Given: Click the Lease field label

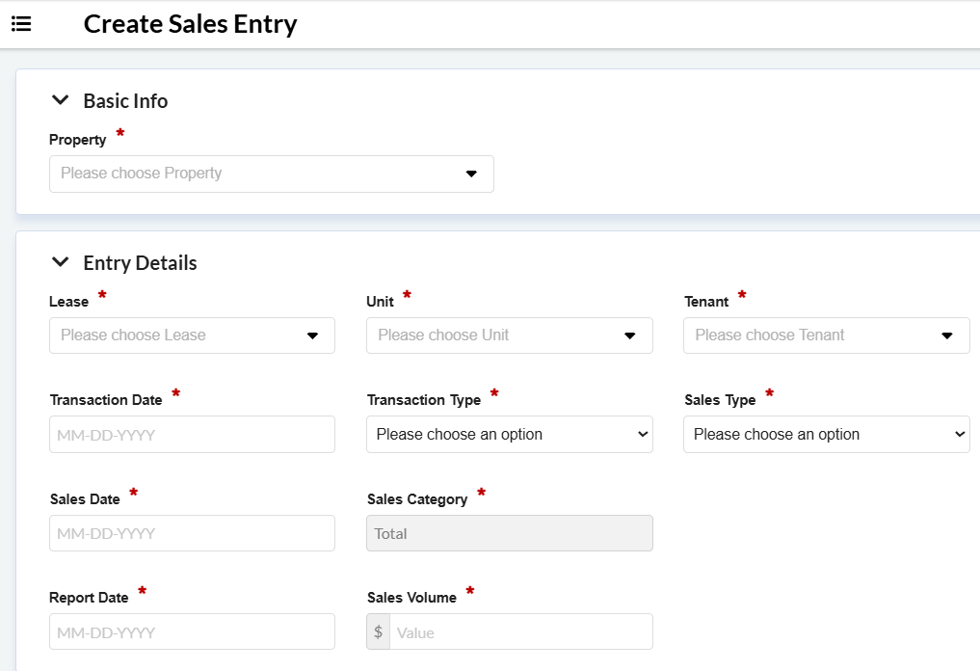Looking at the screenshot, I should point(68,302).
